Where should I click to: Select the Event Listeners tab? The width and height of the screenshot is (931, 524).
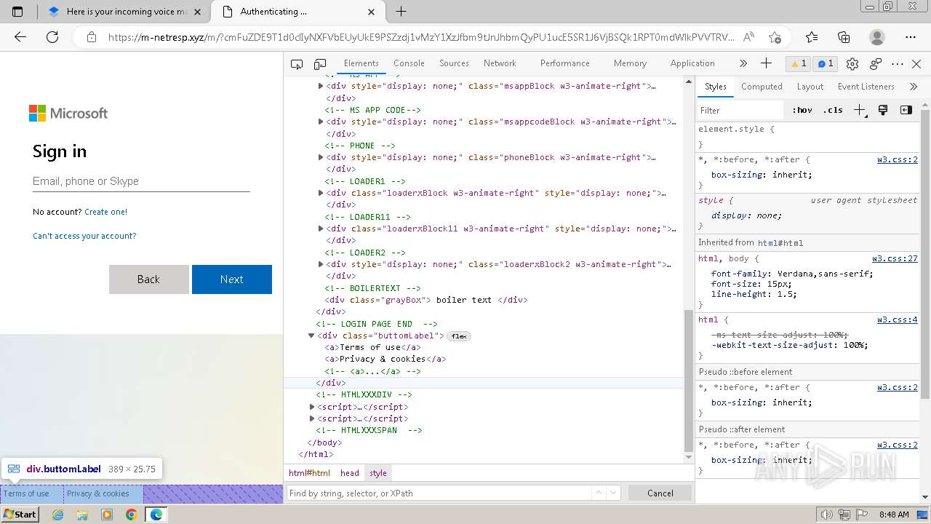(866, 86)
